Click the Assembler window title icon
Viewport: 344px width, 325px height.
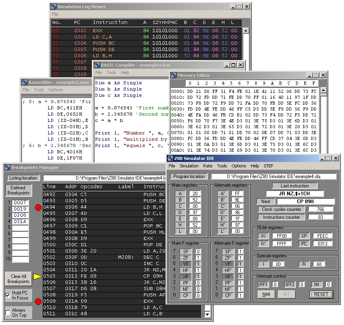tap(24, 82)
